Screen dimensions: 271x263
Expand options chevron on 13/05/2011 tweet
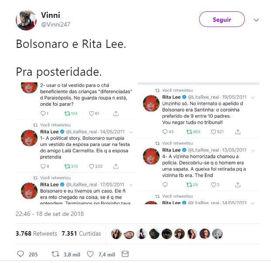point(253,151)
